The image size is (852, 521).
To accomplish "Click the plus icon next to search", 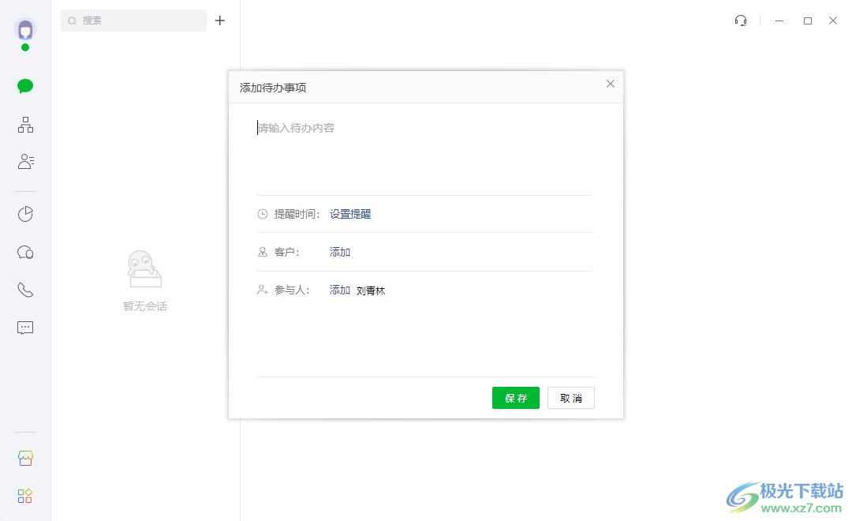I will (219, 21).
